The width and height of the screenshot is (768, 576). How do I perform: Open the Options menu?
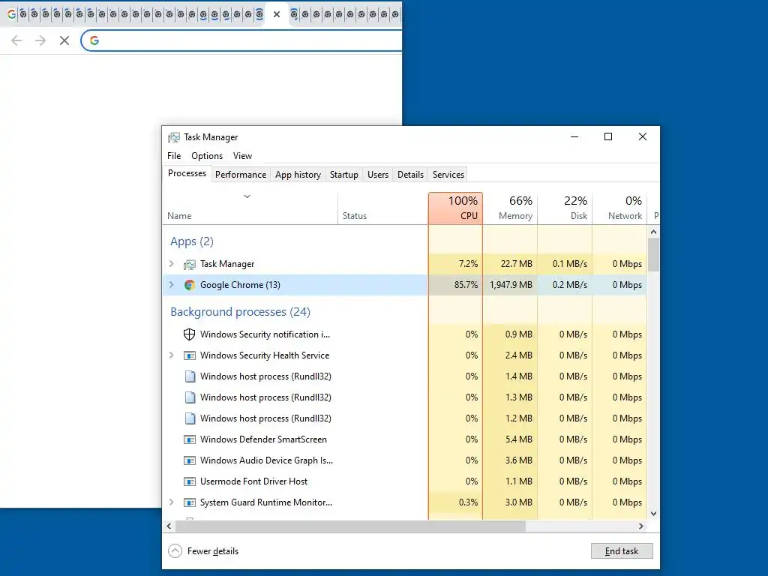point(207,156)
